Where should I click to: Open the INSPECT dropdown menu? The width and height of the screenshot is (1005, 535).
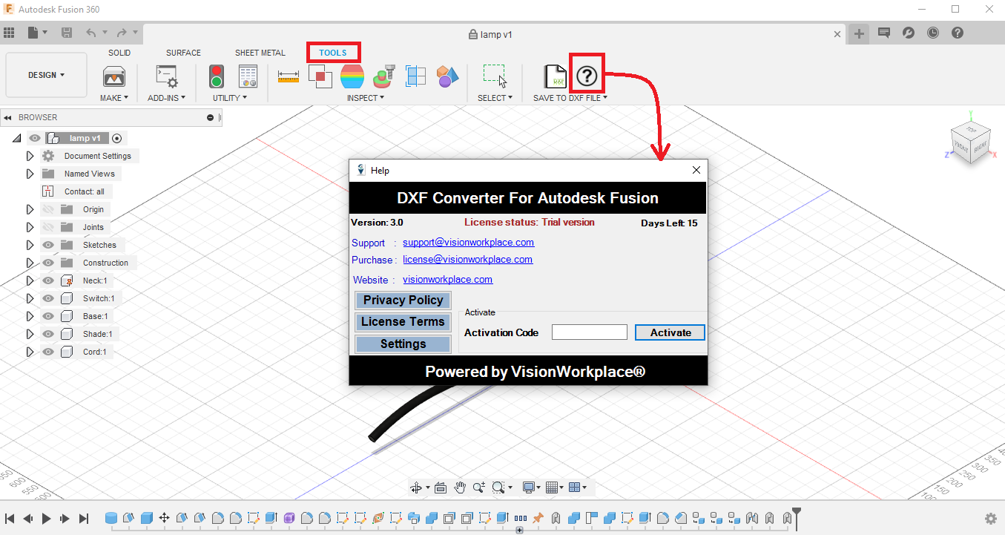pos(366,98)
